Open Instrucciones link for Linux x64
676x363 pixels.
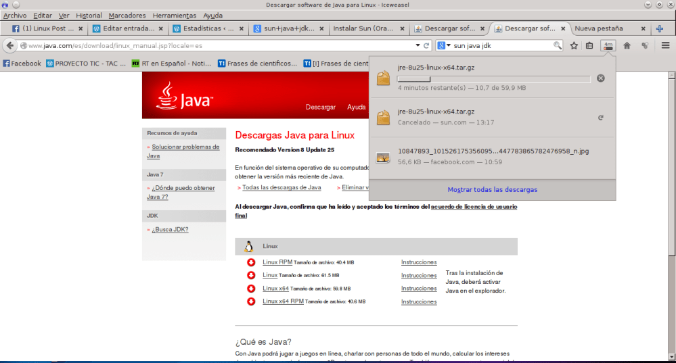coord(419,289)
